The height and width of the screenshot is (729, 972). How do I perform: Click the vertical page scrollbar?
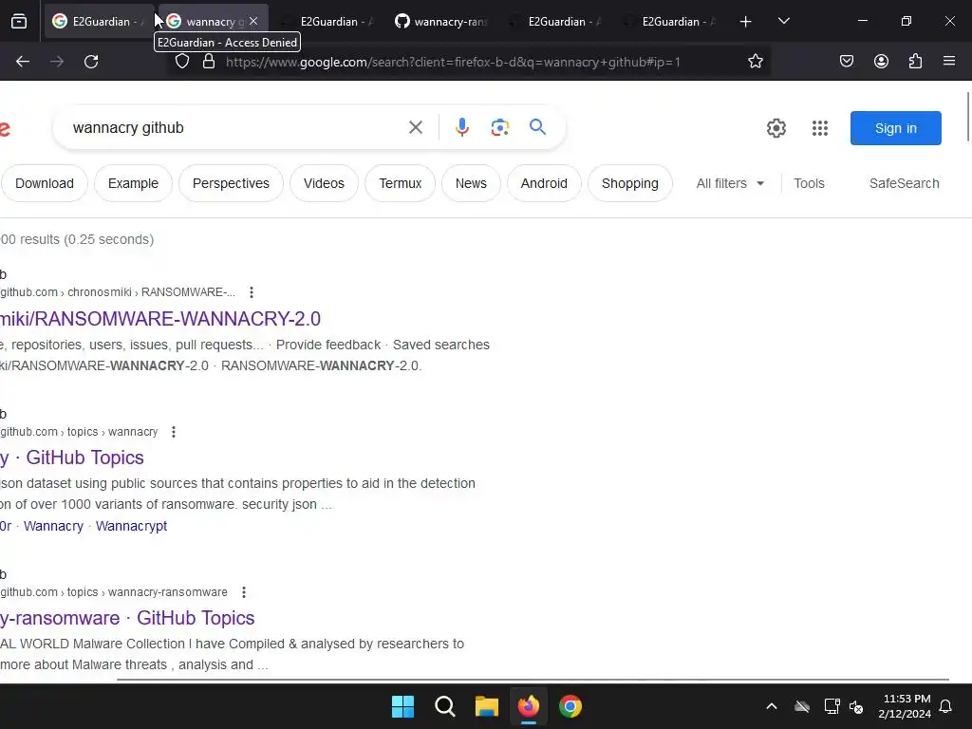[968, 117]
